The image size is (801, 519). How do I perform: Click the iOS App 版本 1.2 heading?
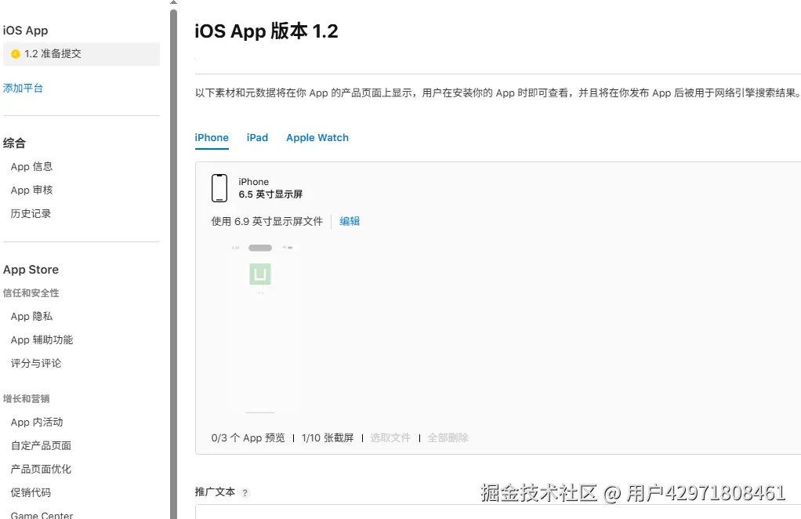[266, 31]
